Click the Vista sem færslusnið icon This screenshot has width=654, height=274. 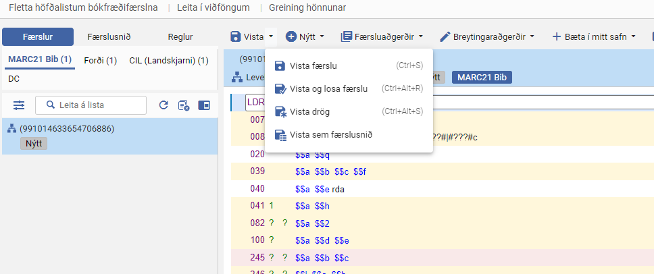click(280, 135)
